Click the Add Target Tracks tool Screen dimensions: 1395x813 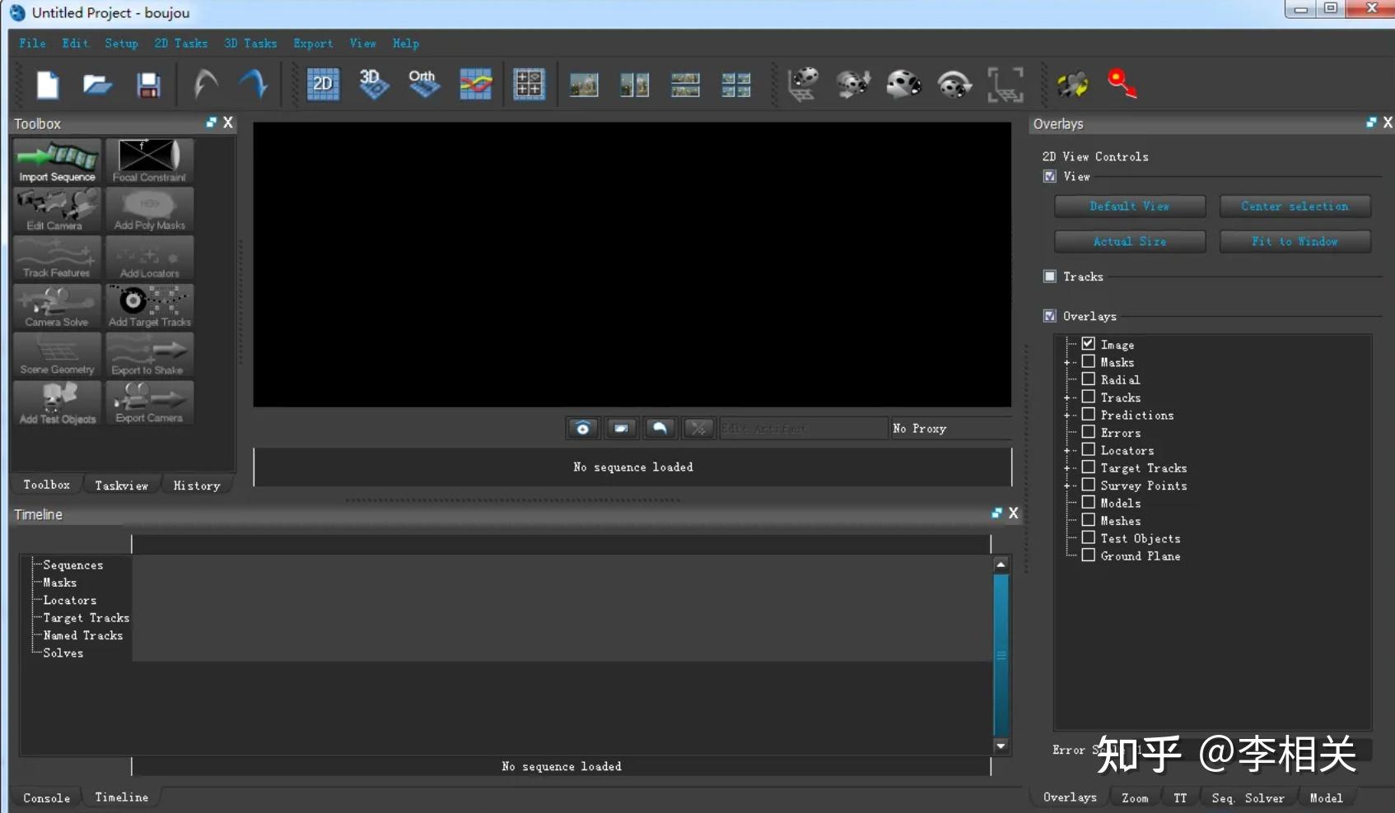pos(149,306)
